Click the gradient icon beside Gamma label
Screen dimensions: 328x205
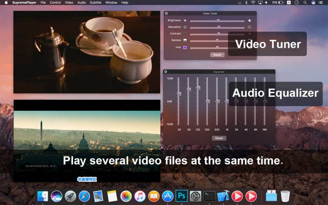click(x=185, y=40)
